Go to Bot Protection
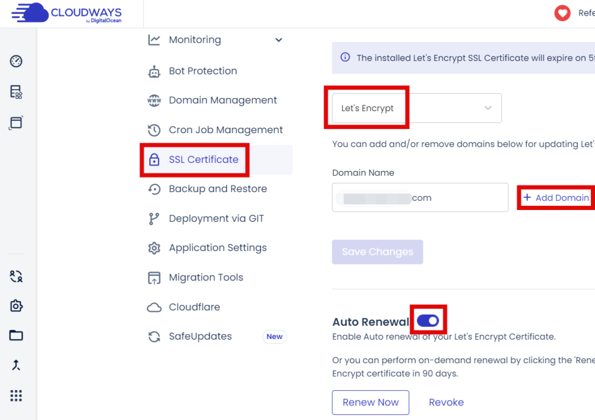 click(203, 71)
